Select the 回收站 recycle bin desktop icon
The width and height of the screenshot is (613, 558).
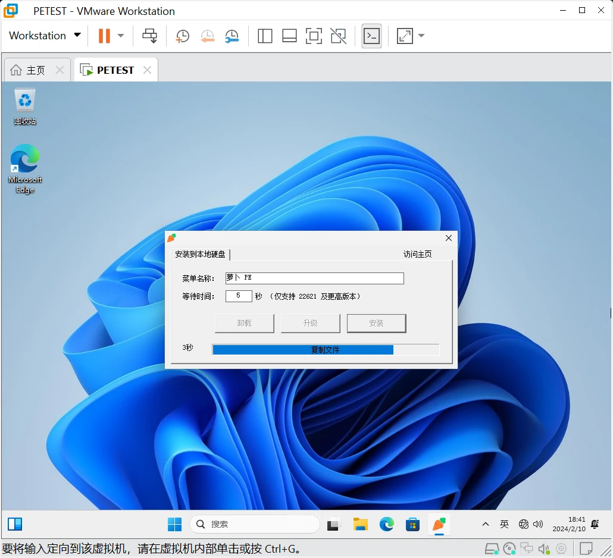click(25, 106)
